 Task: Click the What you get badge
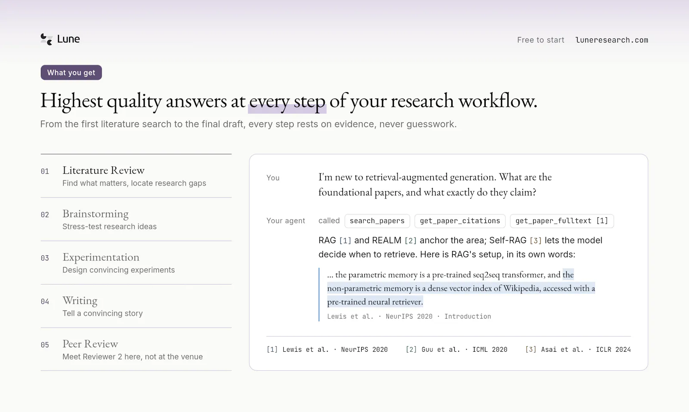(71, 73)
